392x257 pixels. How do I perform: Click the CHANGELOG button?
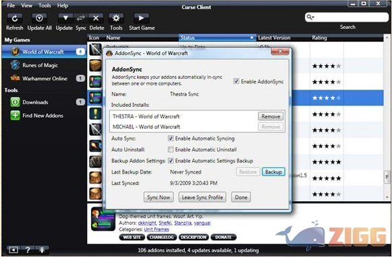tap(162, 237)
